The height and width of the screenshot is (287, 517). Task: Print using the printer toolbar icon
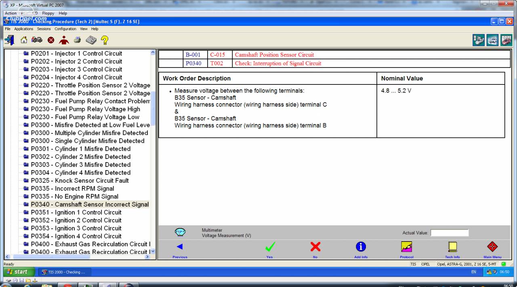click(77, 40)
